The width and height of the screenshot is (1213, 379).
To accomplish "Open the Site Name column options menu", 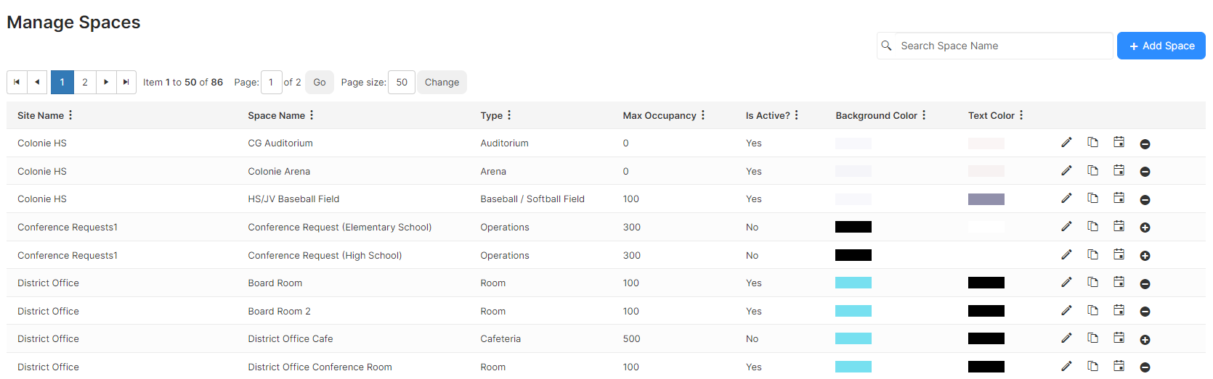I will (x=70, y=115).
